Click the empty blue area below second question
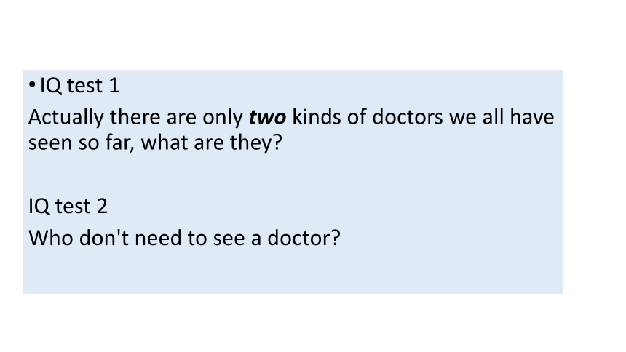The width and height of the screenshot is (626, 352). click(293, 271)
